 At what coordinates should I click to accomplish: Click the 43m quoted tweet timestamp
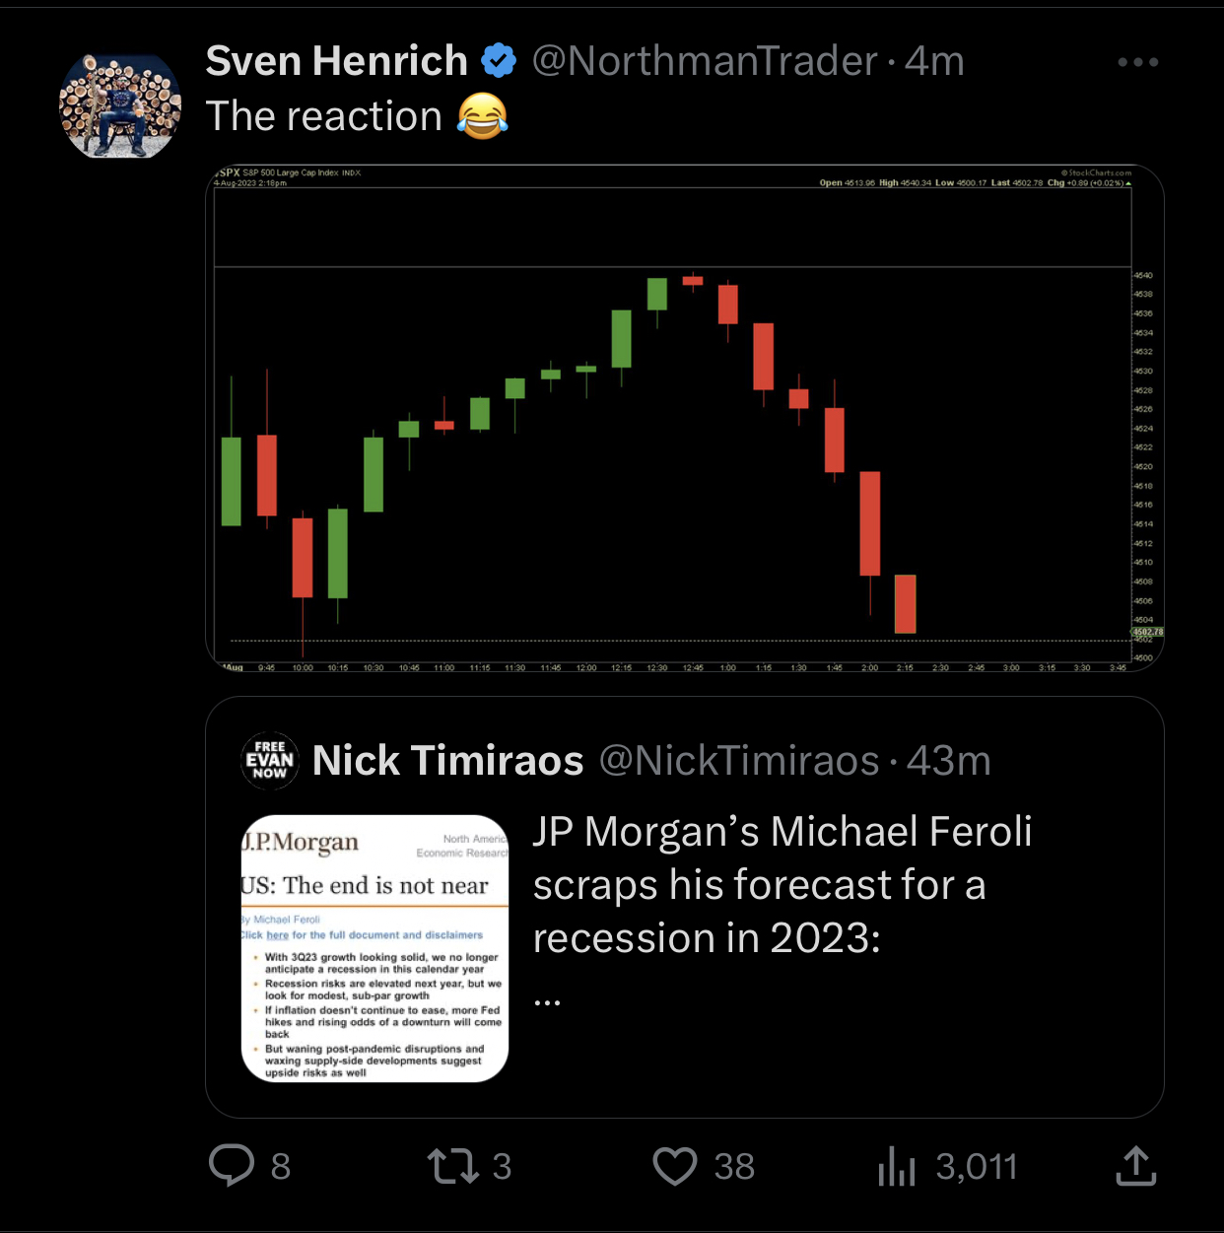pos(949,761)
